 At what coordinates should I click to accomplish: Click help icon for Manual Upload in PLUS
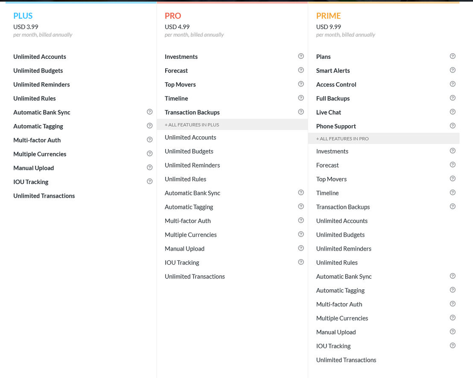tap(149, 167)
